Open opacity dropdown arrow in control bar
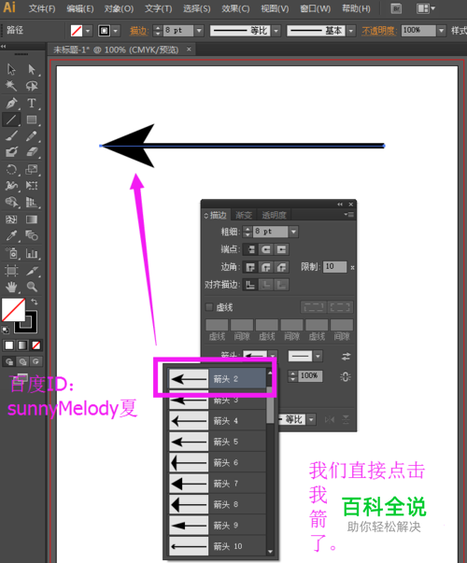 pyautogui.click(x=442, y=31)
